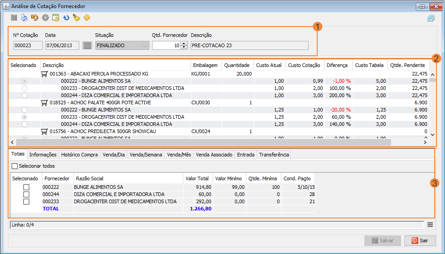The image size is (445, 254).
Task: Click the horizontal scrollbar thumb of grid
Action: pos(203,143)
